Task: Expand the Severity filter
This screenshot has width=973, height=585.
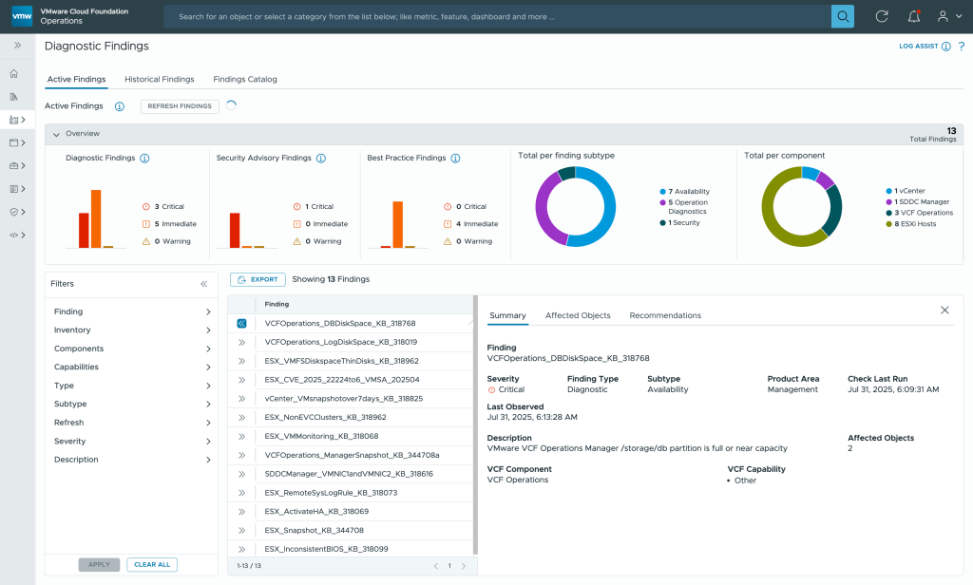Action: pyautogui.click(x=131, y=441)
